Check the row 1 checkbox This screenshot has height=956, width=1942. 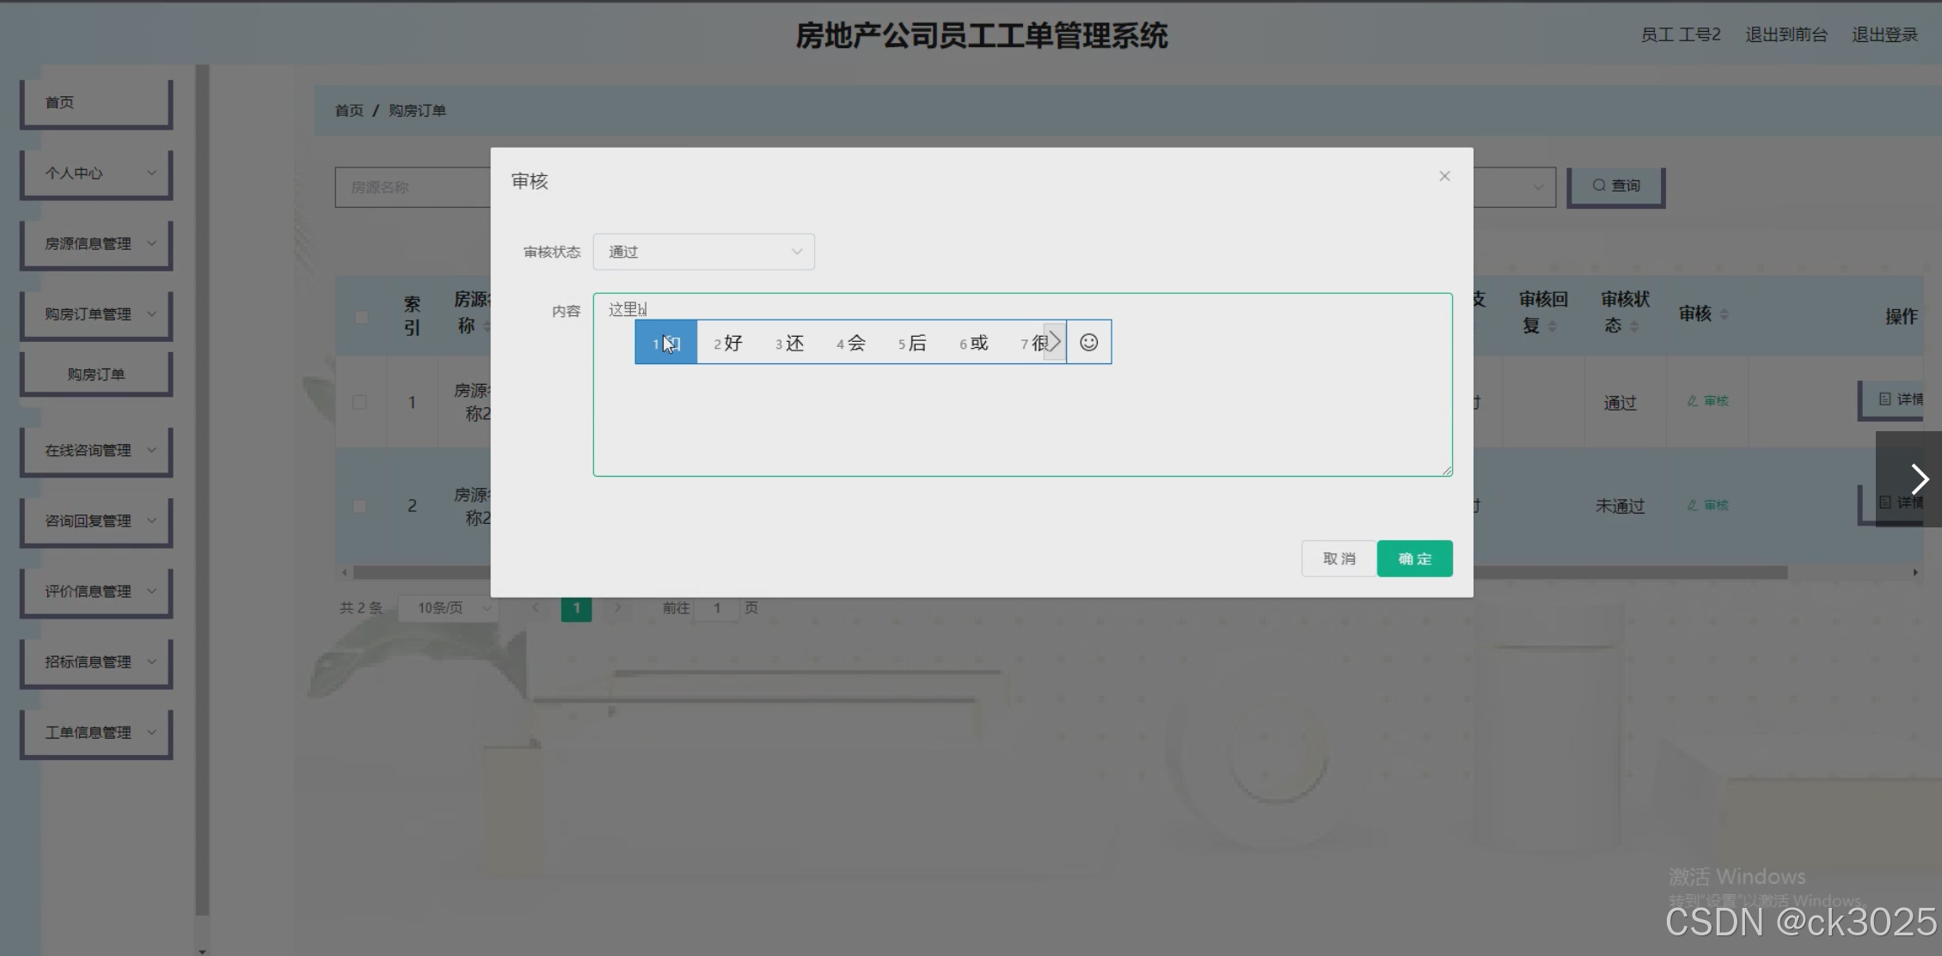(359, 402)
